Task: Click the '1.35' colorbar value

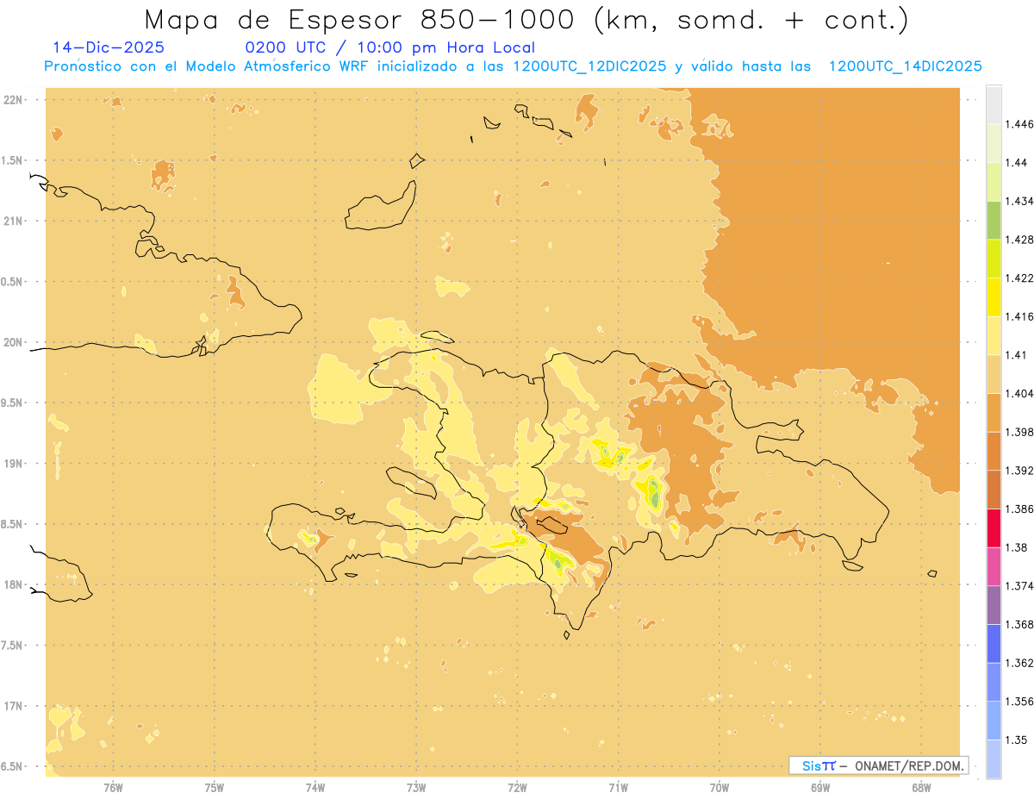Action: 1018,740
